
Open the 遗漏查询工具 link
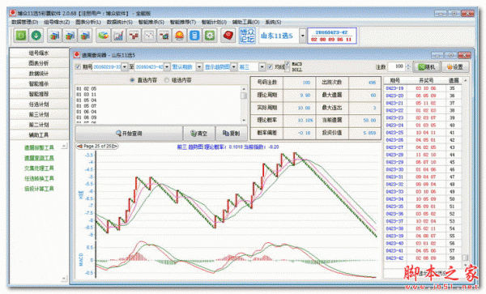click(x=39, y=158)
